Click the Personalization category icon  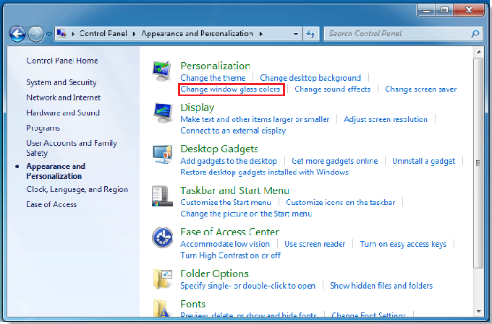click(x=161, y=71)
